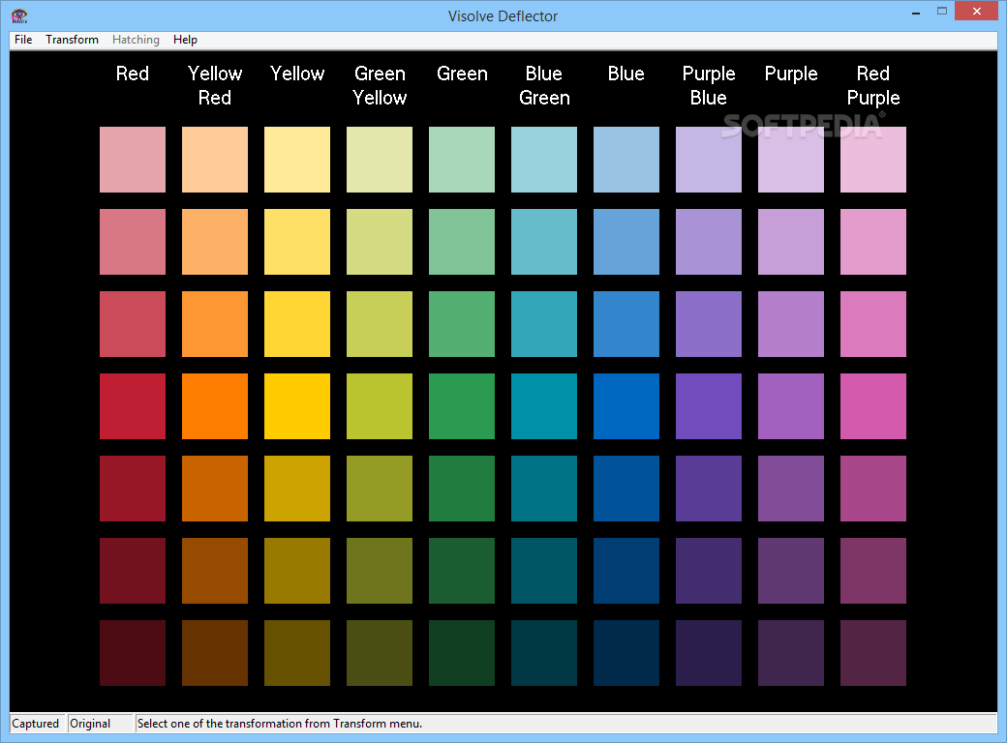
Task: Pick the mint green swatch in top row
Action: pos(462,159)
